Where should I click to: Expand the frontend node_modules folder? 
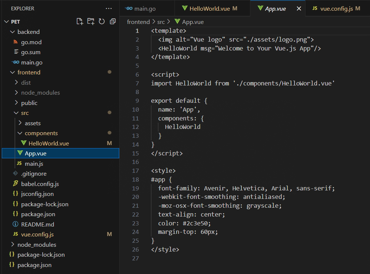tap(16, 92)
